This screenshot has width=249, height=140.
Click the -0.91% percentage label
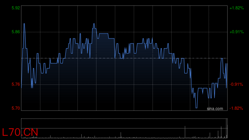click(236, 84)
